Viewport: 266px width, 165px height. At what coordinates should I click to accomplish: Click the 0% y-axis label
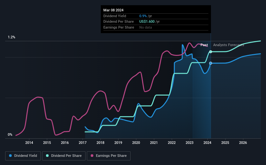(x=10, y=134)
